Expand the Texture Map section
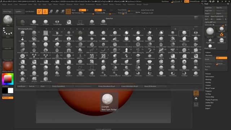Screen dimensions: 231x130 click(x=210, y=97)
